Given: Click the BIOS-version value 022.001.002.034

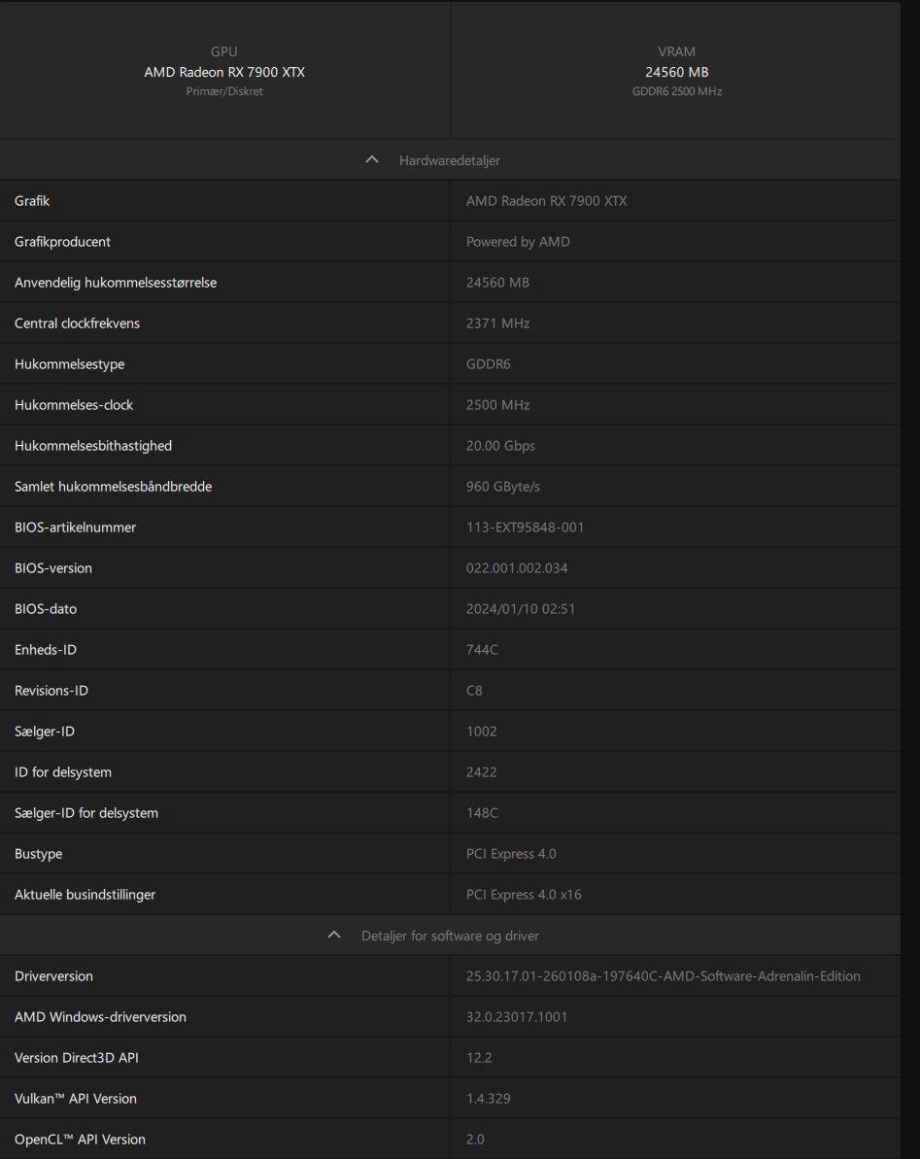Looking at the screenshot, I should (517, 568).
